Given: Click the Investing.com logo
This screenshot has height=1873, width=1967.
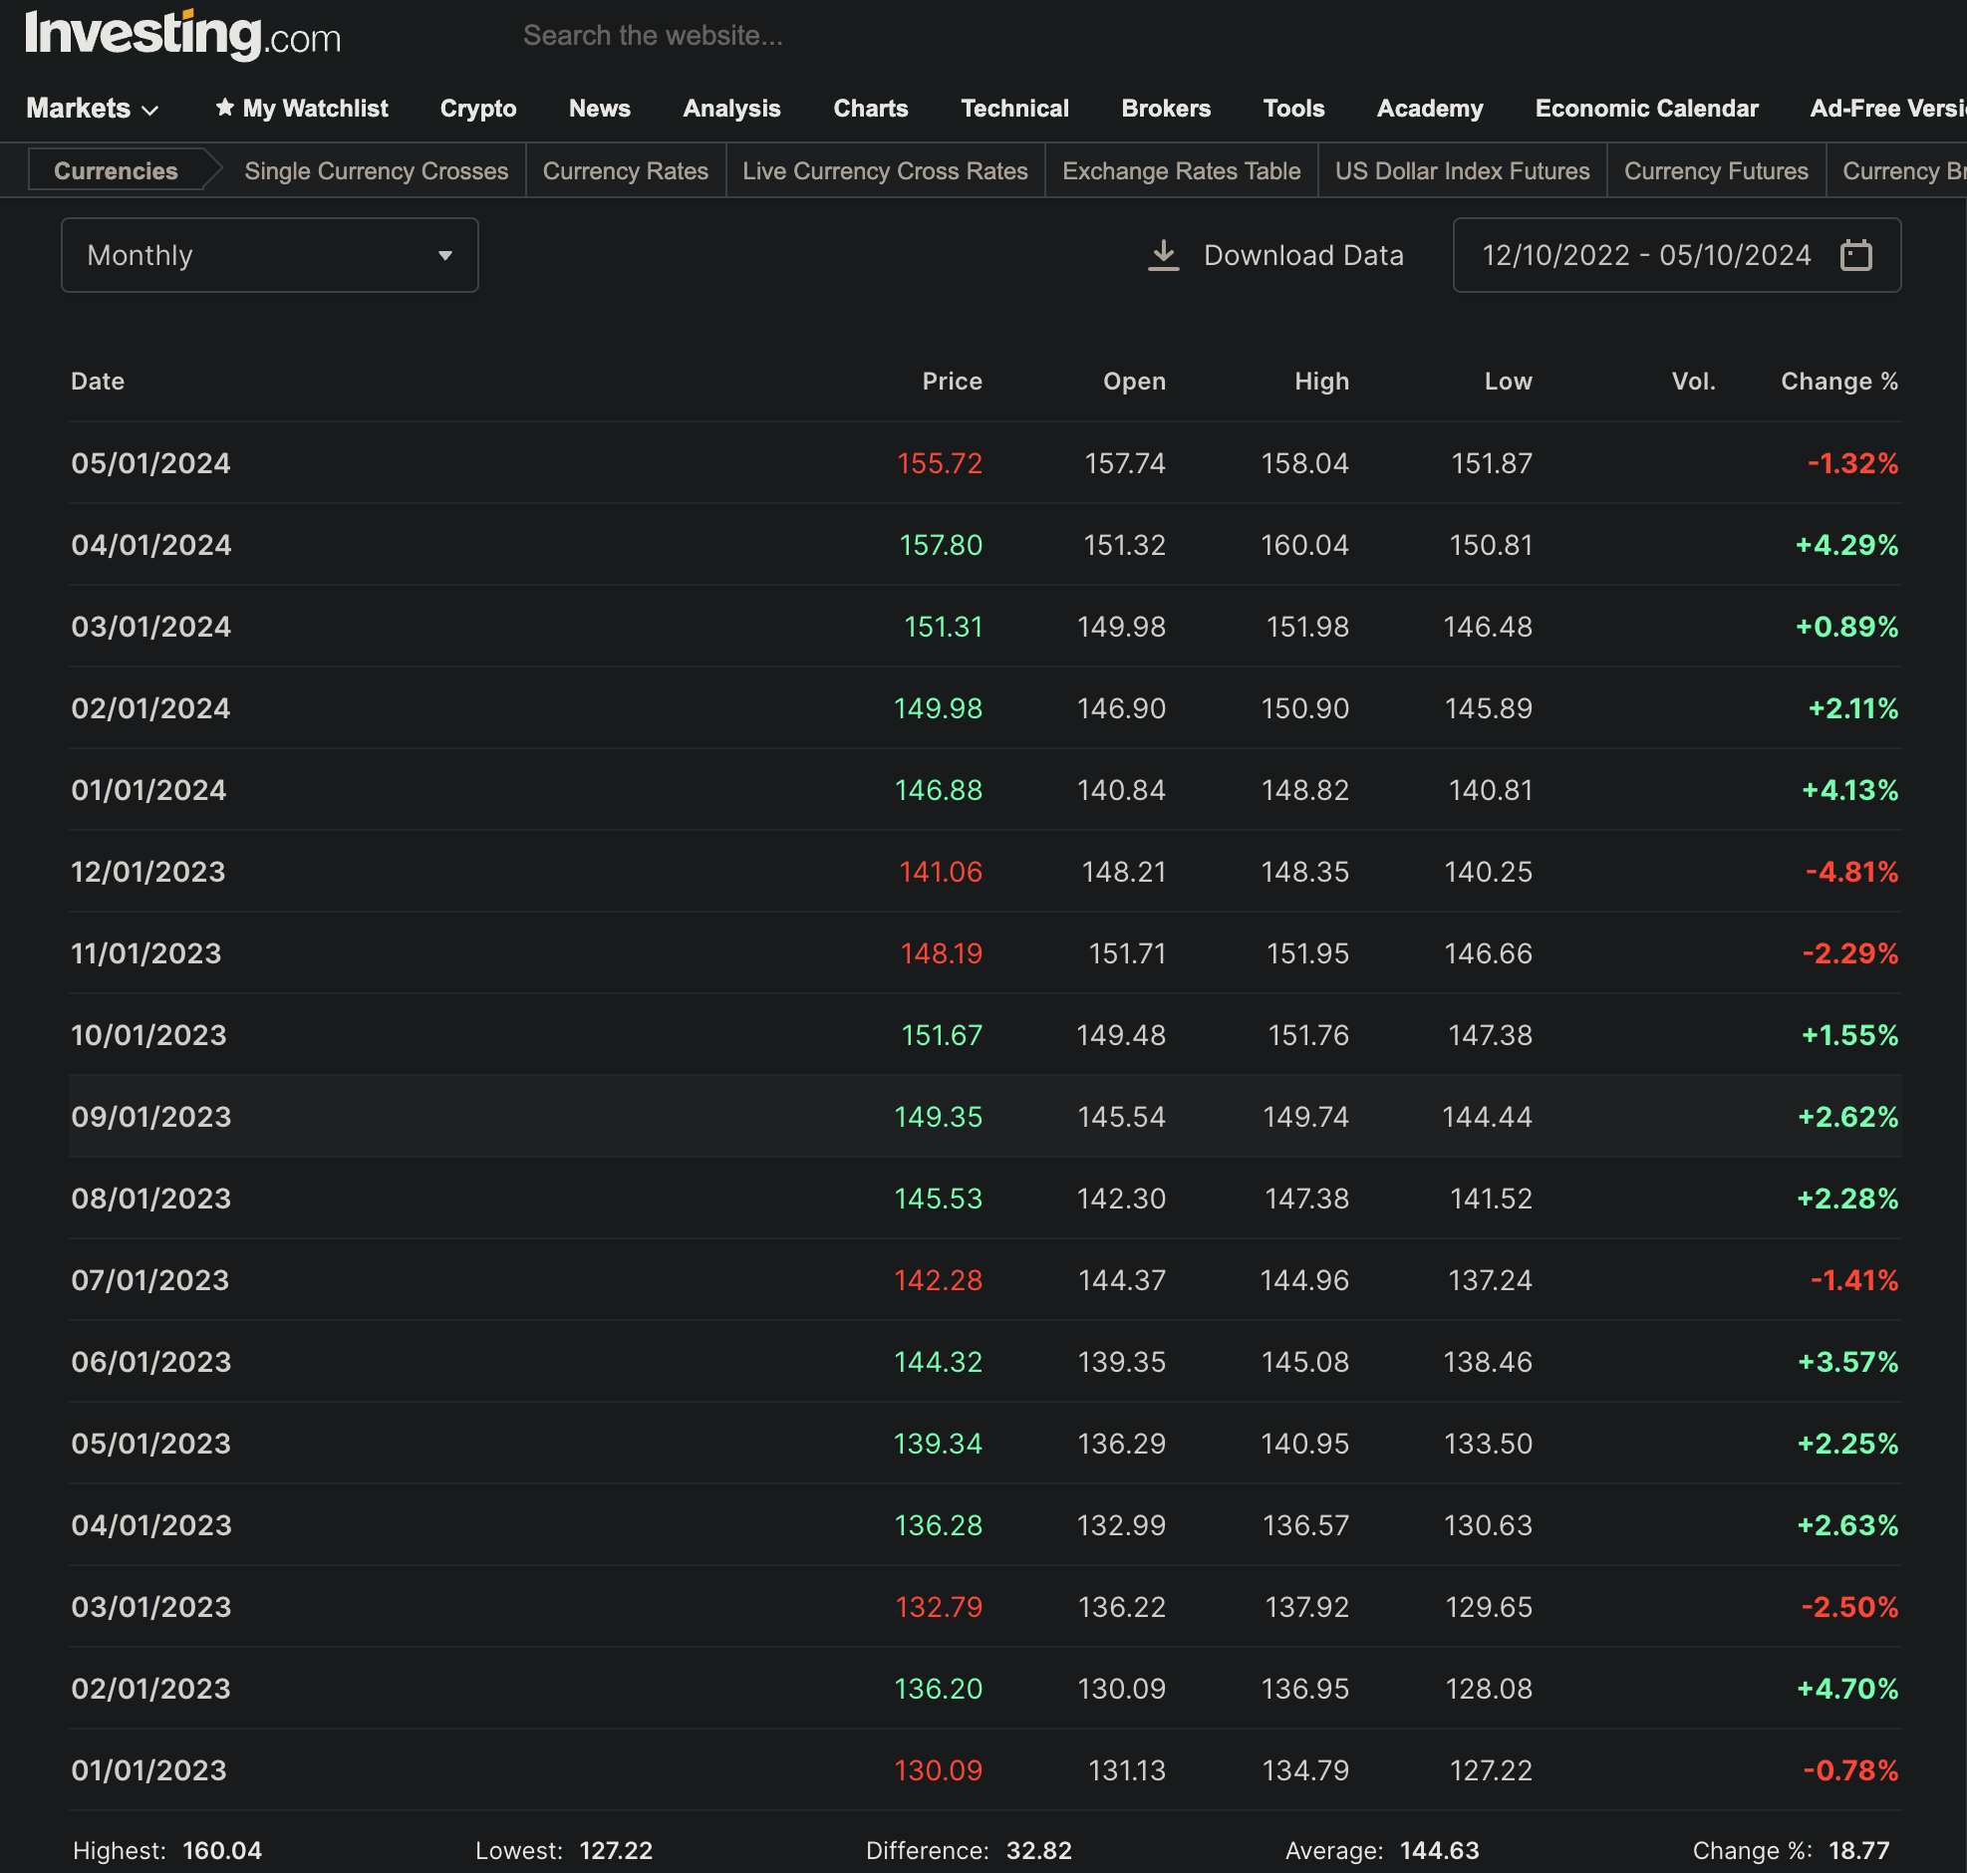Looking at the screenshot, I should (182, 36).
